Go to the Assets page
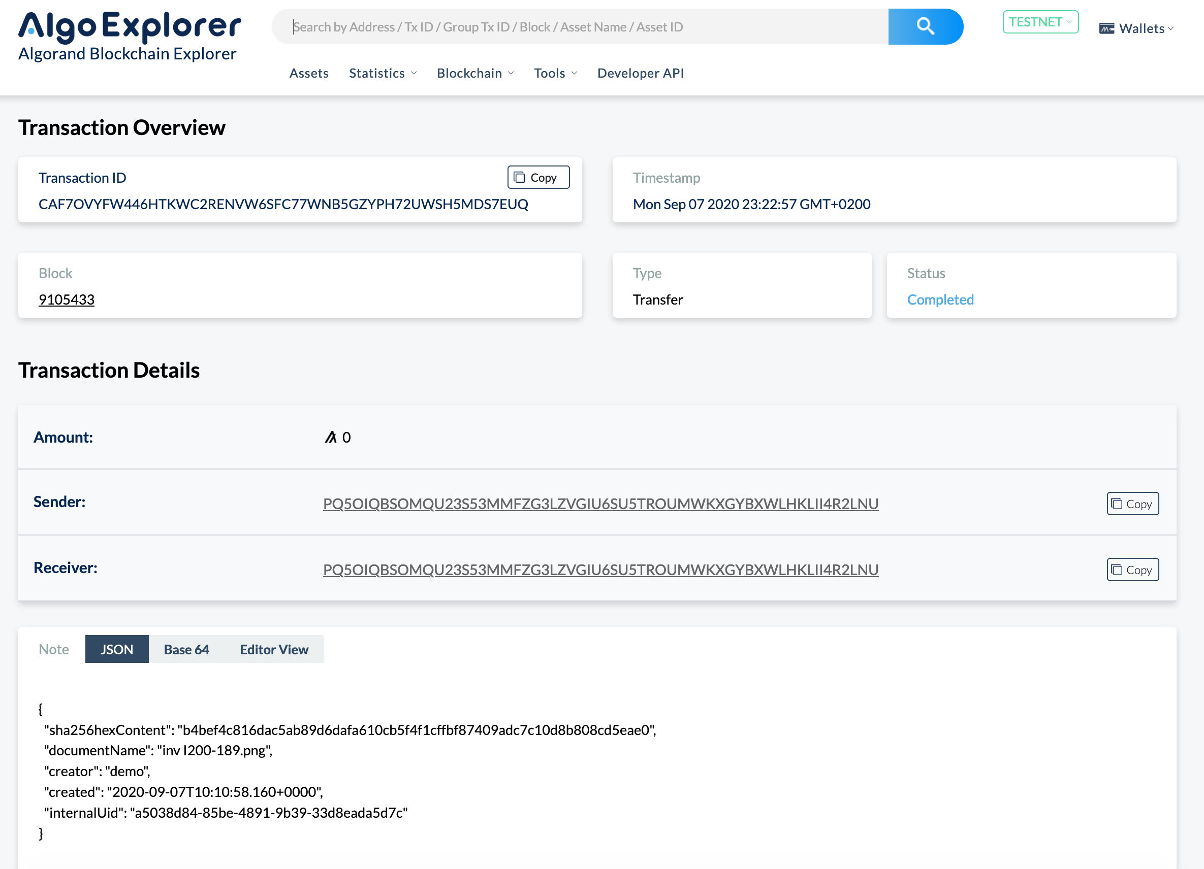This screenshot has width=1204, height=869. [x=308, y=73]
